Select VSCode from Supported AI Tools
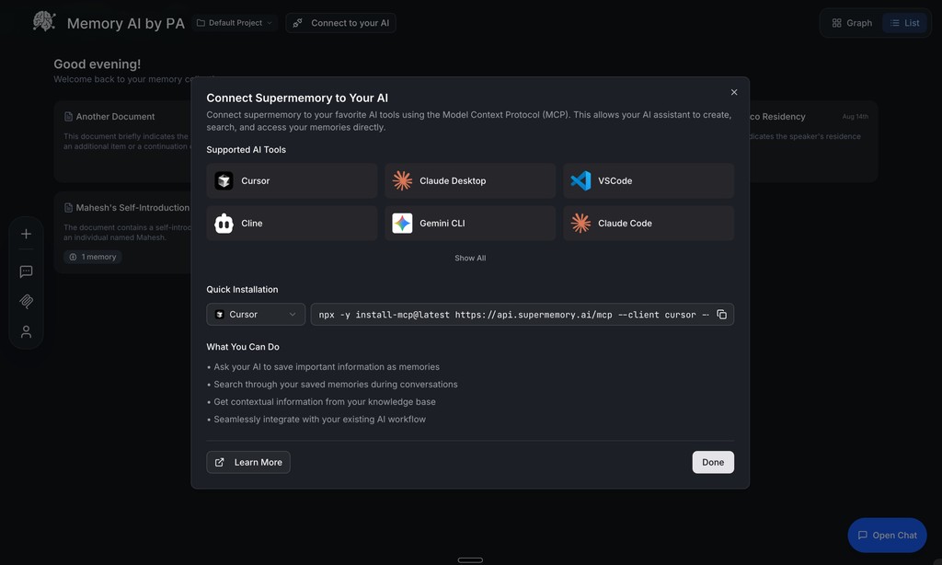This screenshot has width=942, height=565. [x=648, y=180]
